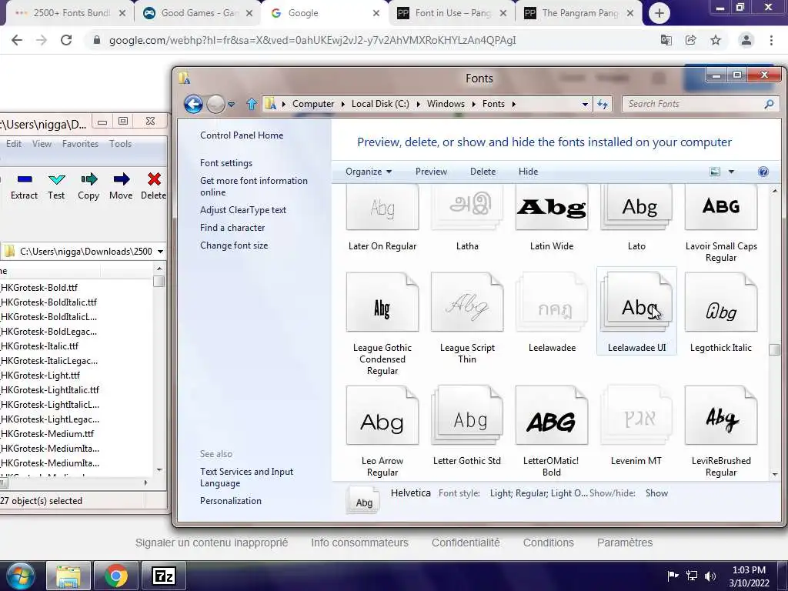Click the volume speaker tray icon
Image resolution: width=788 pixels, height=591 pixels.
tap(710, 576)
